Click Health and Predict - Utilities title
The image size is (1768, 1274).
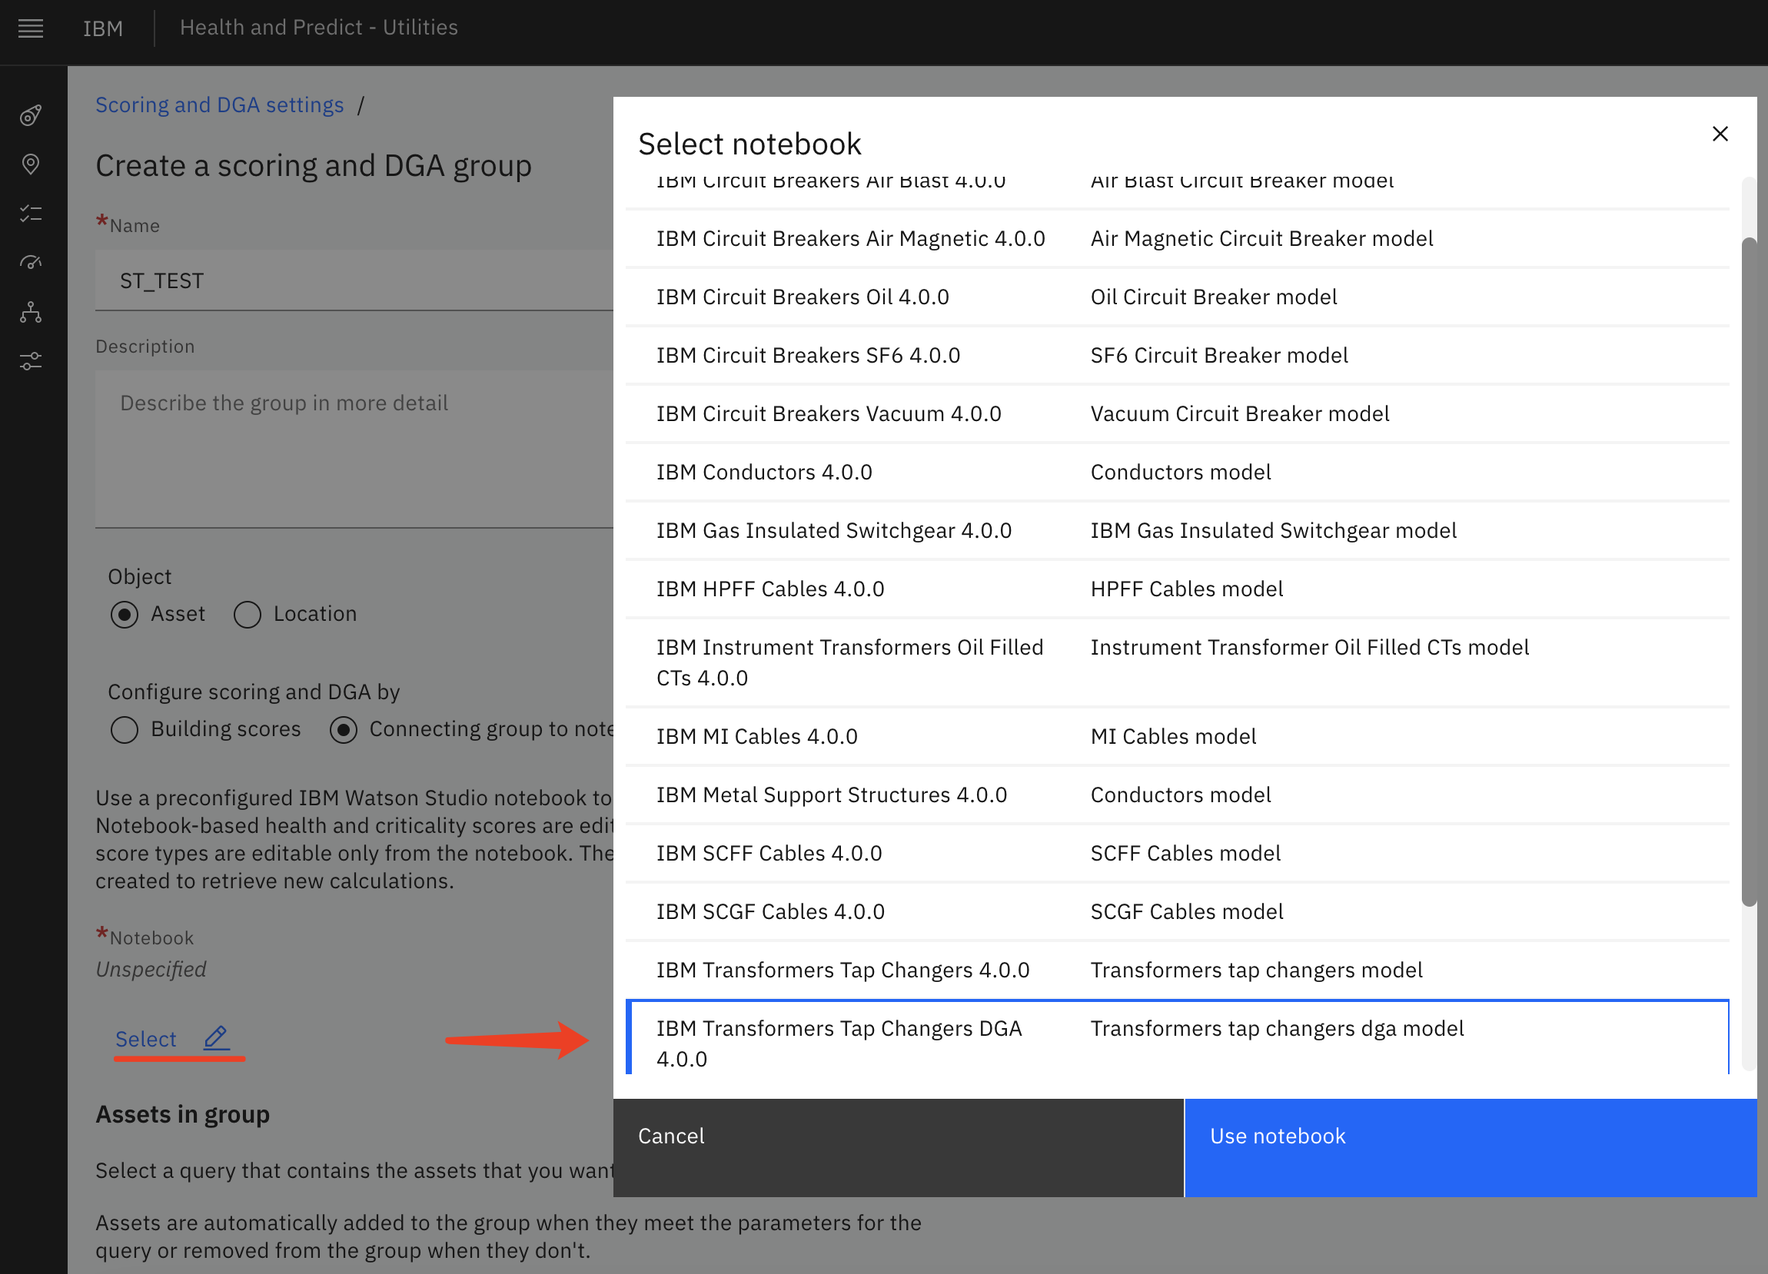click(x=319, y=27)
